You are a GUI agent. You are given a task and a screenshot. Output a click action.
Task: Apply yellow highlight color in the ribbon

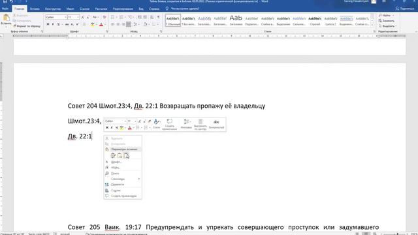(x=92, y=25)
